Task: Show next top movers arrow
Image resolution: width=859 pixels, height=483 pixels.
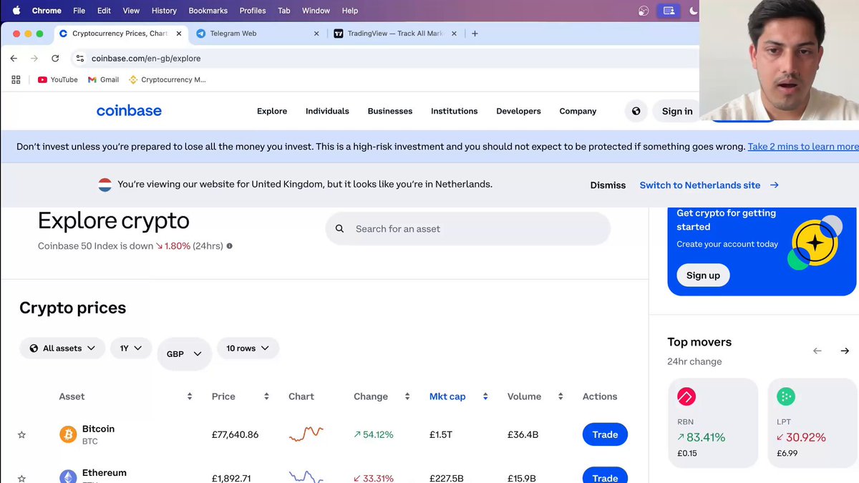Action: pyautogui.click(x=845, y=351)
